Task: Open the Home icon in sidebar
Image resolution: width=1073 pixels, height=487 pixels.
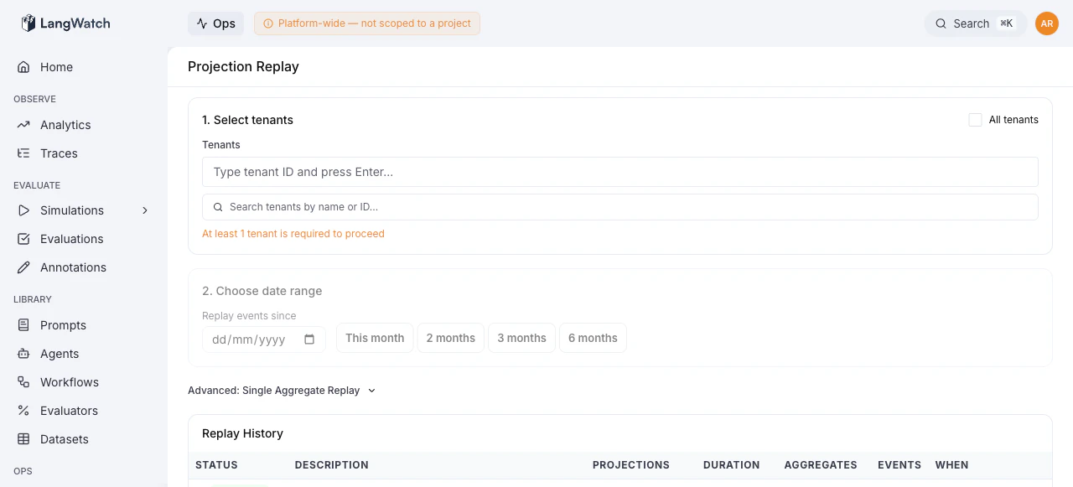Action: click(23, 67)
